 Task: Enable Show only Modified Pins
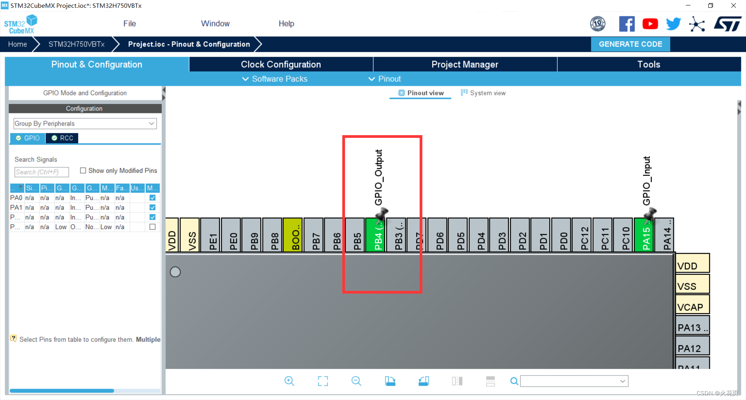click(x=83, y=170)
